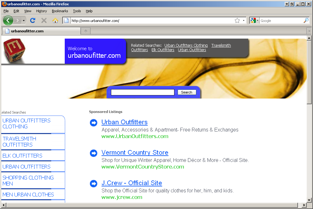Select the urbanoufitter.com tab
The width and height of the screenshot is (313, 209).
(x=41, y=31)
